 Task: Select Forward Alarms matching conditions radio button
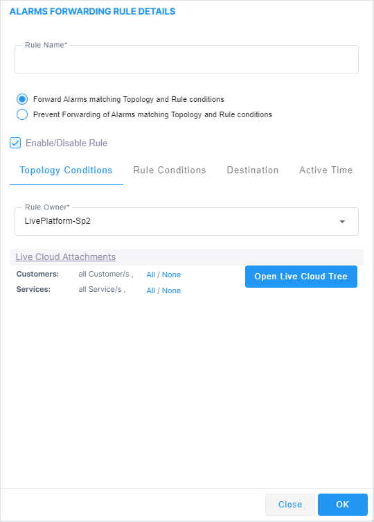22,99
